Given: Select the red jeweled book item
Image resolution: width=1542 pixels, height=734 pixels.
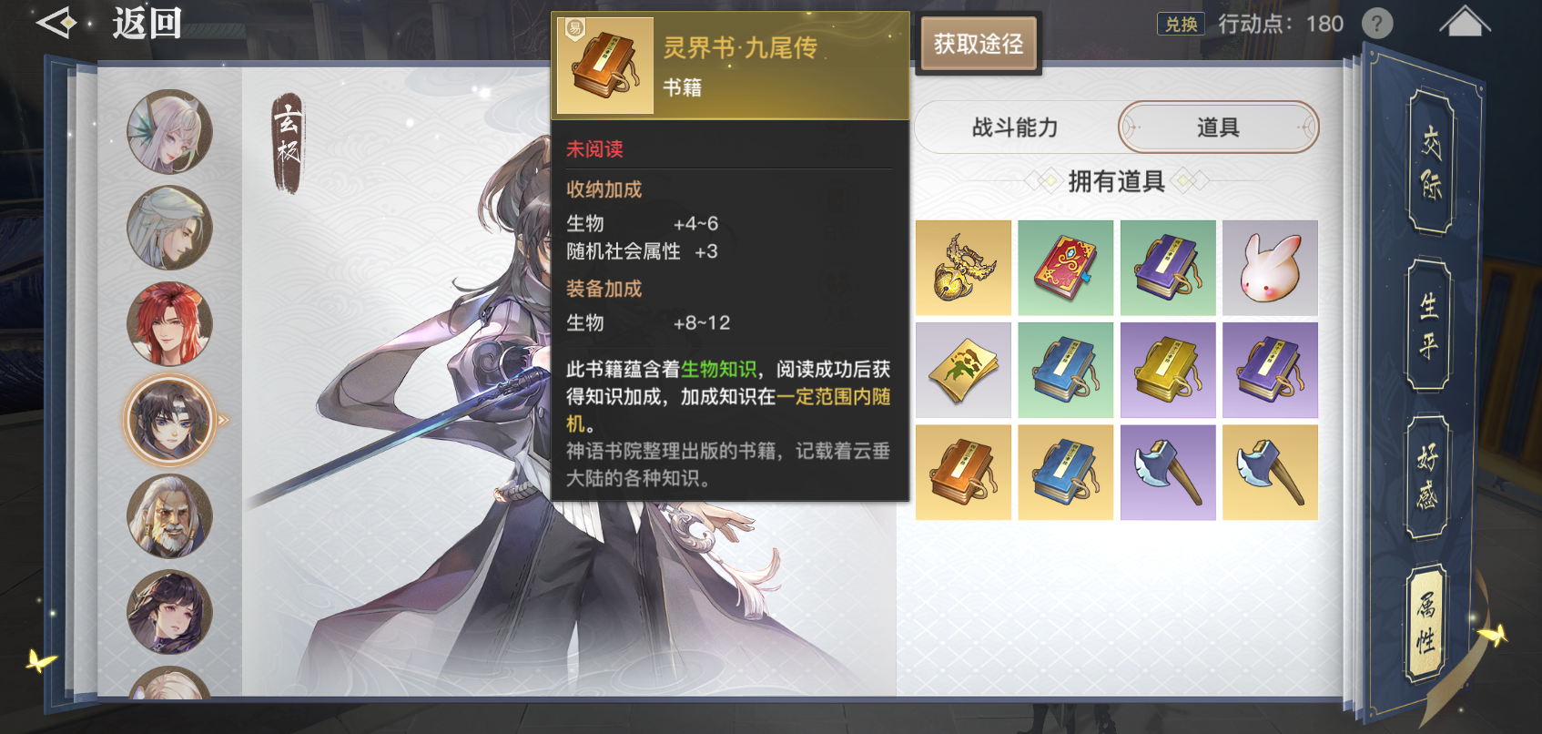Looking at the screenshot, I should [1065, 268].
